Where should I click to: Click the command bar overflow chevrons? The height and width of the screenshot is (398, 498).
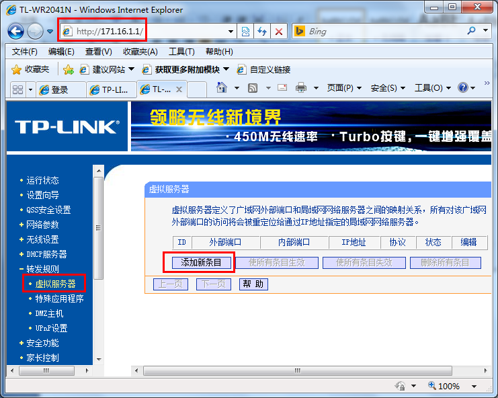click(x=487, y=83)
